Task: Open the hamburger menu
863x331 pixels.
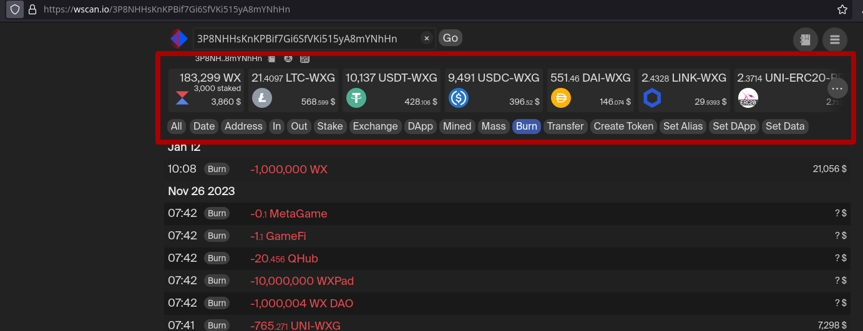Action: click(835, 40)
